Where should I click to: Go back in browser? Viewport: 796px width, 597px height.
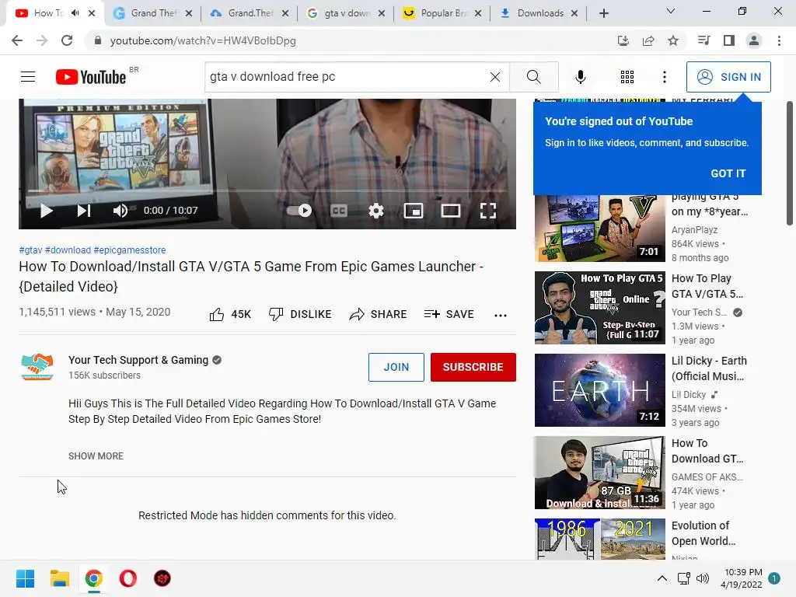17,40
